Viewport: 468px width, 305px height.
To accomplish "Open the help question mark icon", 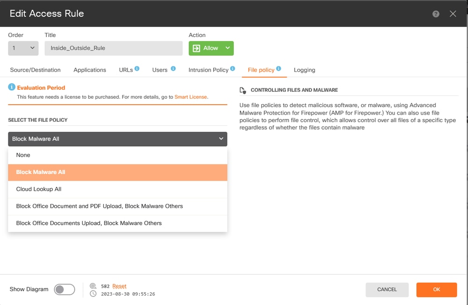I will (436, 14).
